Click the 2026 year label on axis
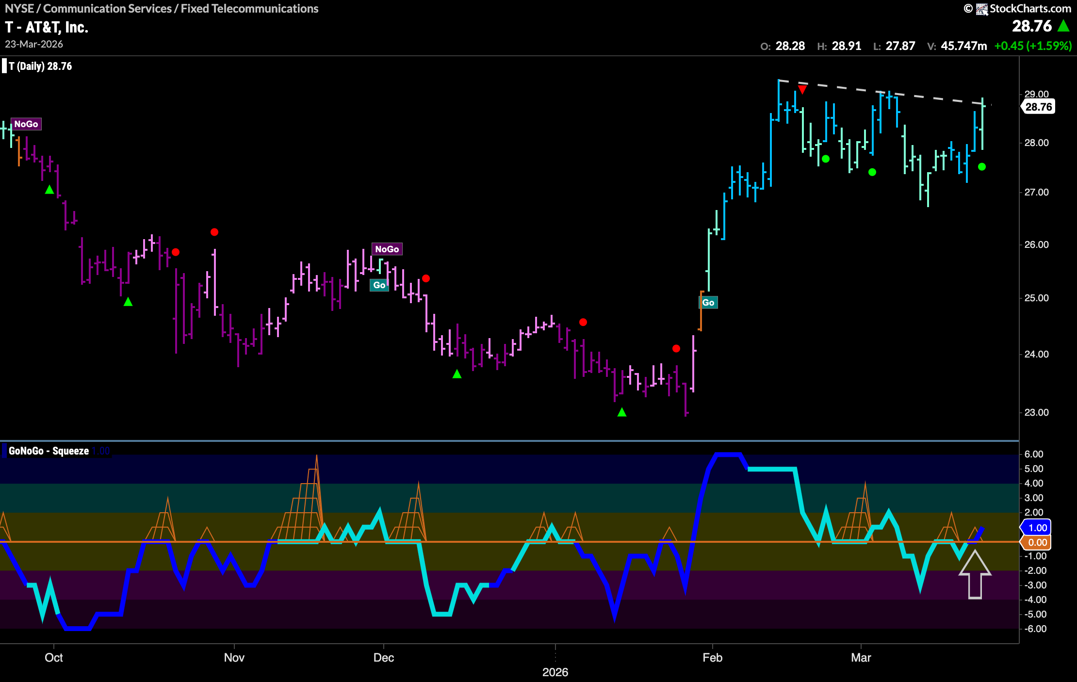Viewport: 1077px width, 682px height. [x=555, y=672]
